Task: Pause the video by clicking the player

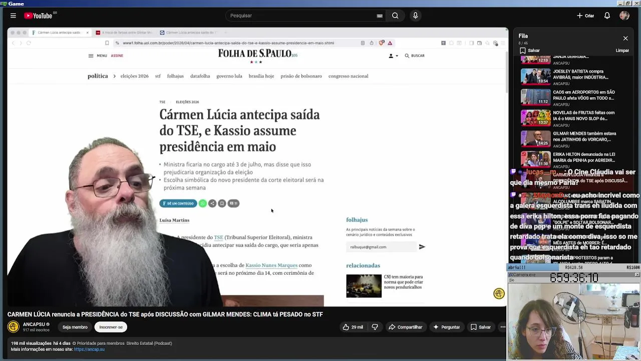Action: click(257, 166)
